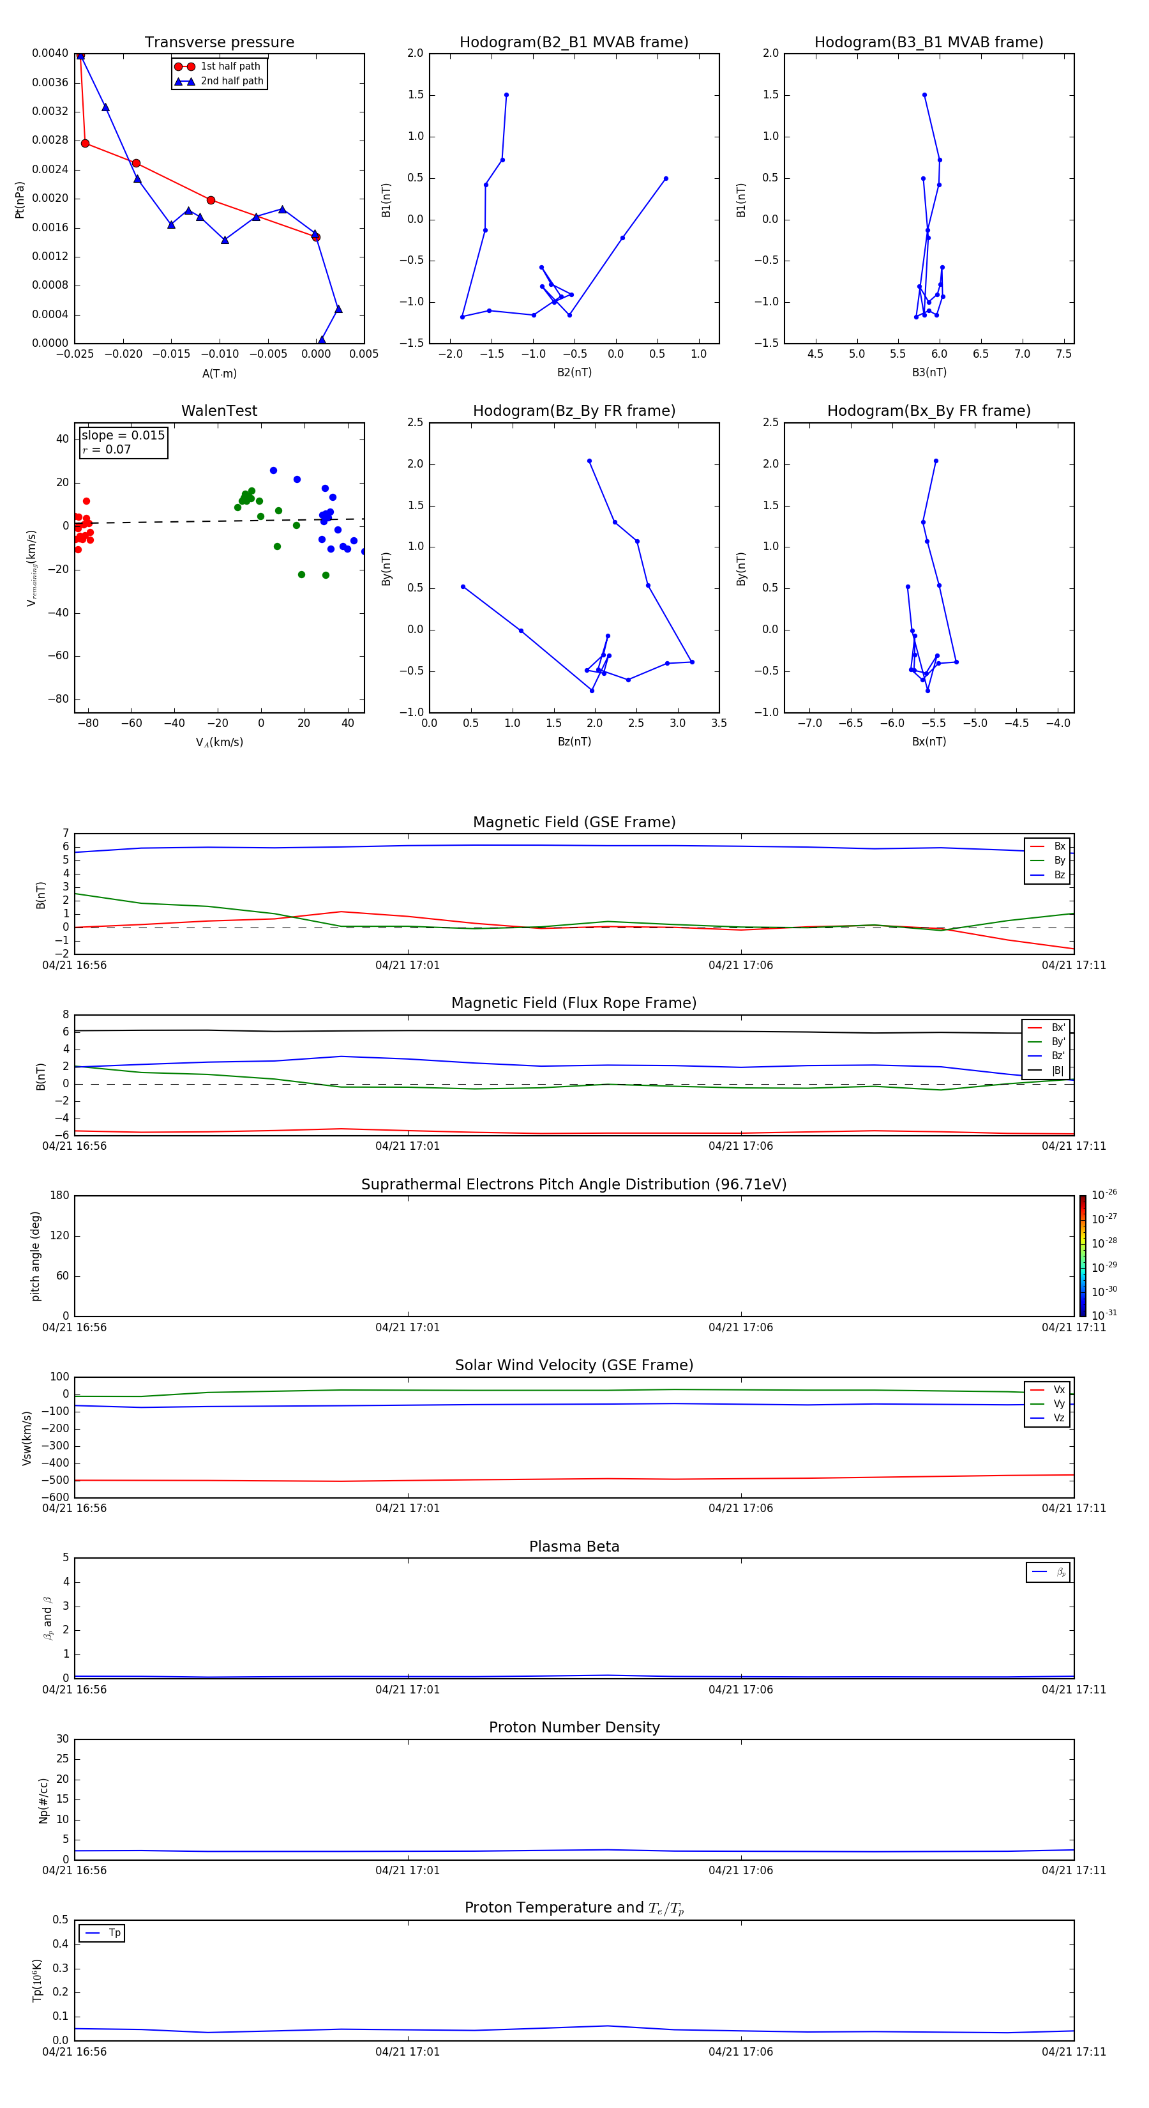Screen dimensions: 1149x2108
Task: Click the "Hodogram(B2_B1 MVAB frame)" title
Action: tap(574, 43)
